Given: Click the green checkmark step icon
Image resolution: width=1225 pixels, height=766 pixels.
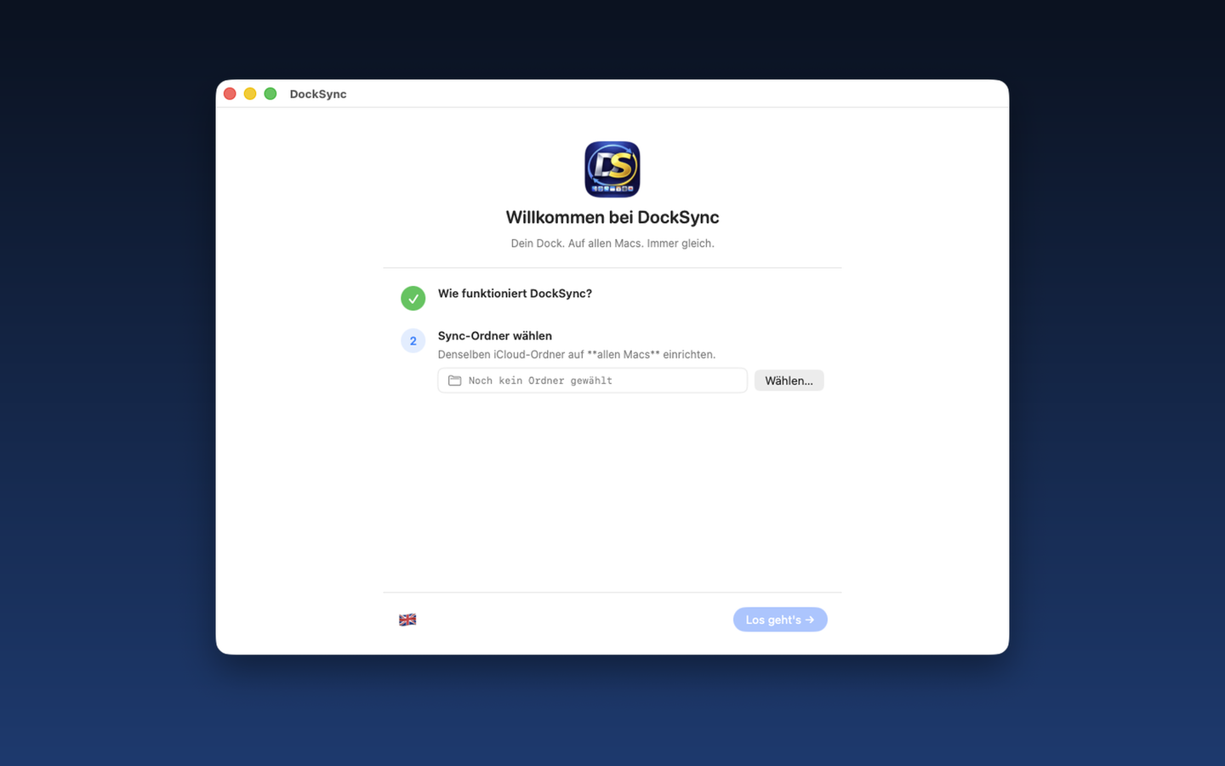Looking at the screenshot, I should pyautogui.click(x=413, y=298).
